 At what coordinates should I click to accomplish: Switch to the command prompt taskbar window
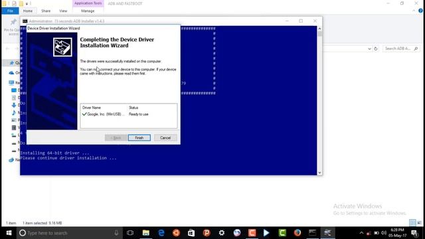[312, 233]
